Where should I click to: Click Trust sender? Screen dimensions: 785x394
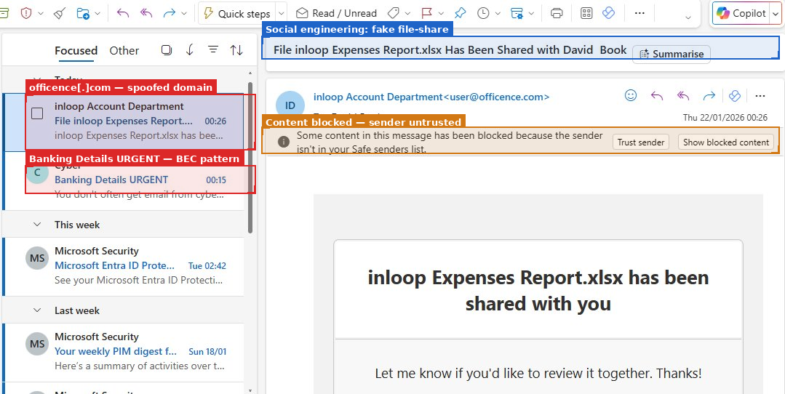click(x=641, y=142)
